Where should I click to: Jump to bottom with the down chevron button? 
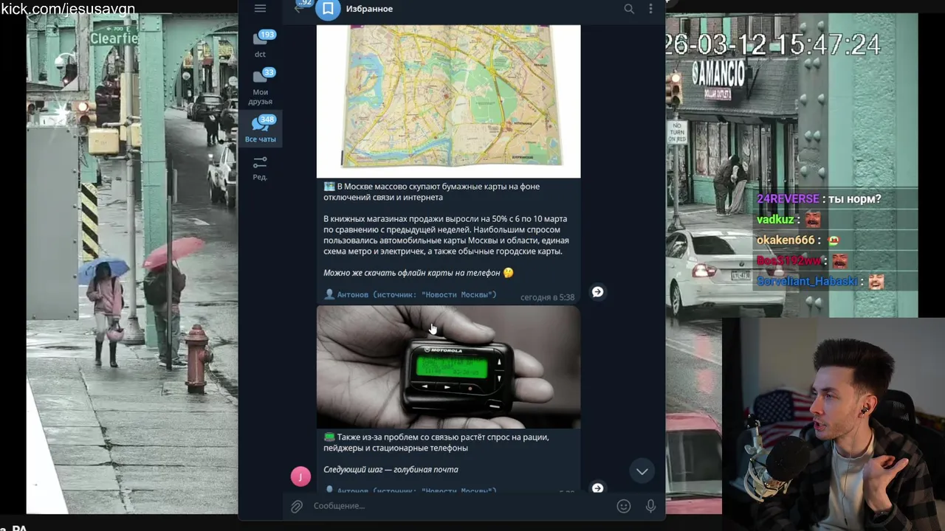pos(642,471)
